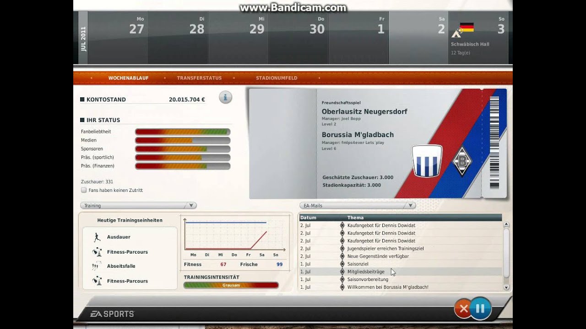Click the Sponsoren status bar
Viewport: 586px width, 329px height.
point(183,149)
